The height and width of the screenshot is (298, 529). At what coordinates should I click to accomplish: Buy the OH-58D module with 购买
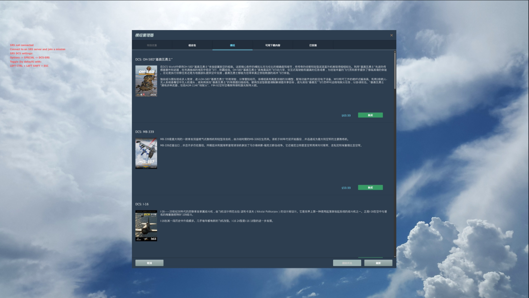click(370, 115)
